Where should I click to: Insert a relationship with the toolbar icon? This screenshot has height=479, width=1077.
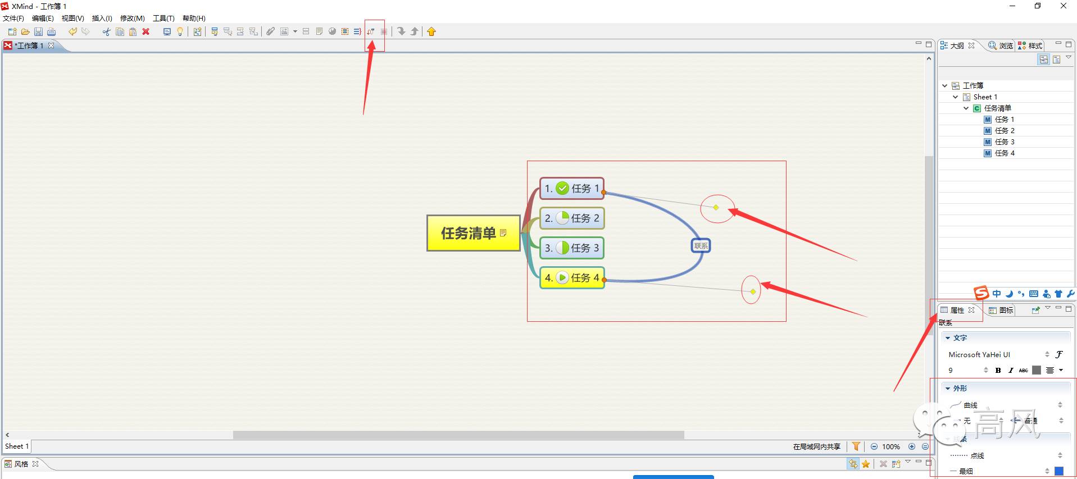point(371,31)
